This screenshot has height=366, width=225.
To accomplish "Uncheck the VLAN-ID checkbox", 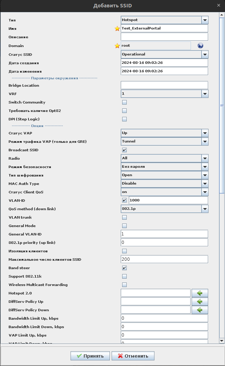I will [124, 200].
